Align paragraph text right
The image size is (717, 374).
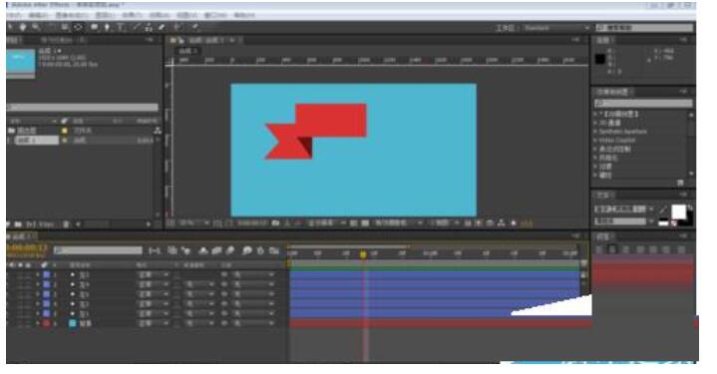click(626, 249)
